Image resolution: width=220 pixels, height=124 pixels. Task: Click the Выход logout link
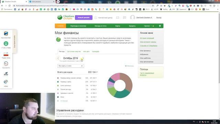[x=159, y=18]
